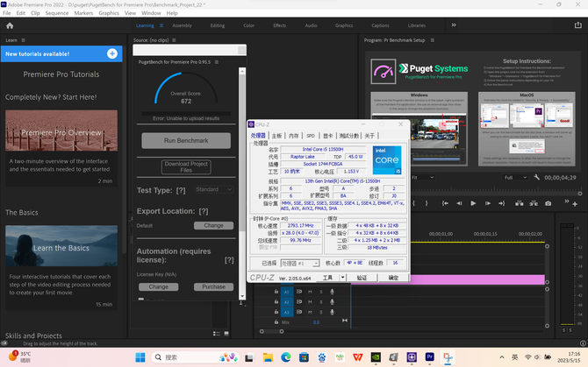Toggle sync lock on track A3

[x=299, y=312]
